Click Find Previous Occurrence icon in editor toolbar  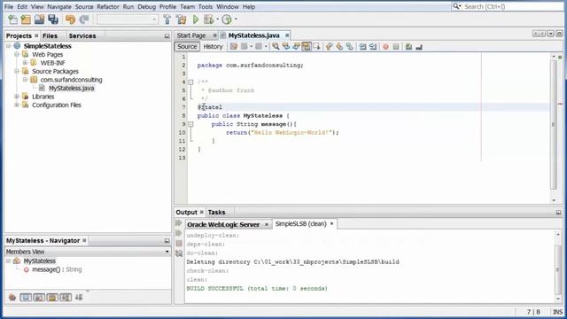tap(286, 46)
